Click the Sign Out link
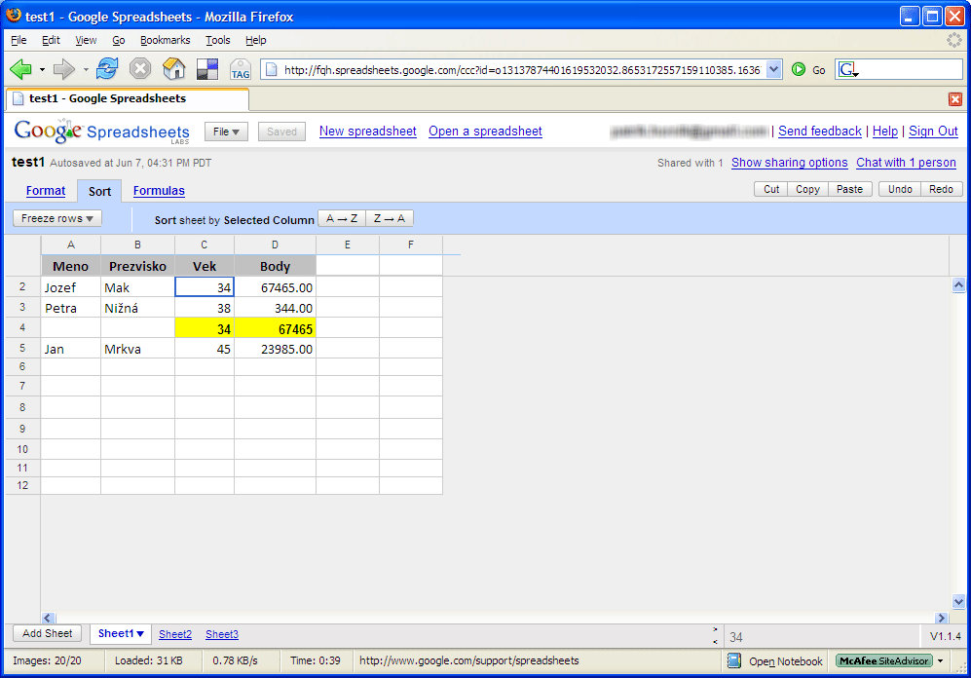Image resolution: width=971 pixels, height=678 pixels. point(933,132)
